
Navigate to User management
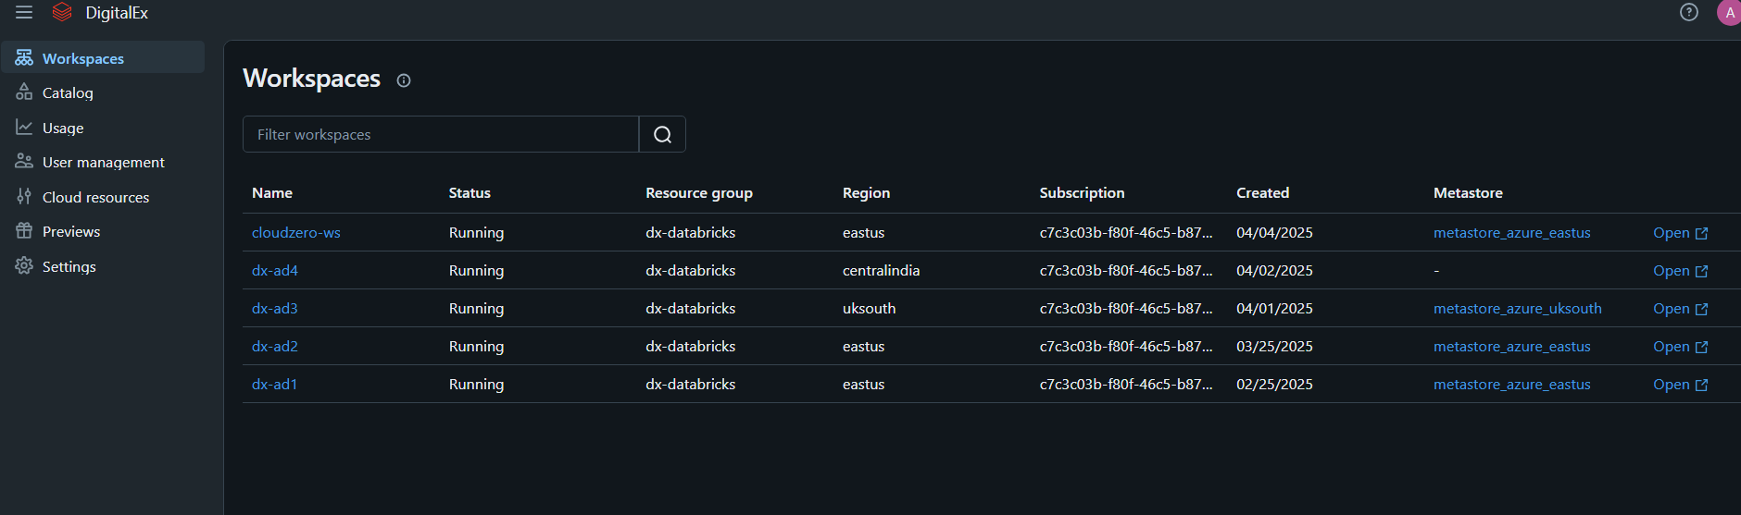pos(103,162)
